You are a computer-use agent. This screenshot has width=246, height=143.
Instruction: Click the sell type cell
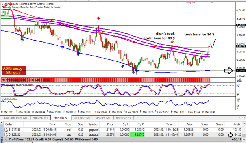point(69,130)
